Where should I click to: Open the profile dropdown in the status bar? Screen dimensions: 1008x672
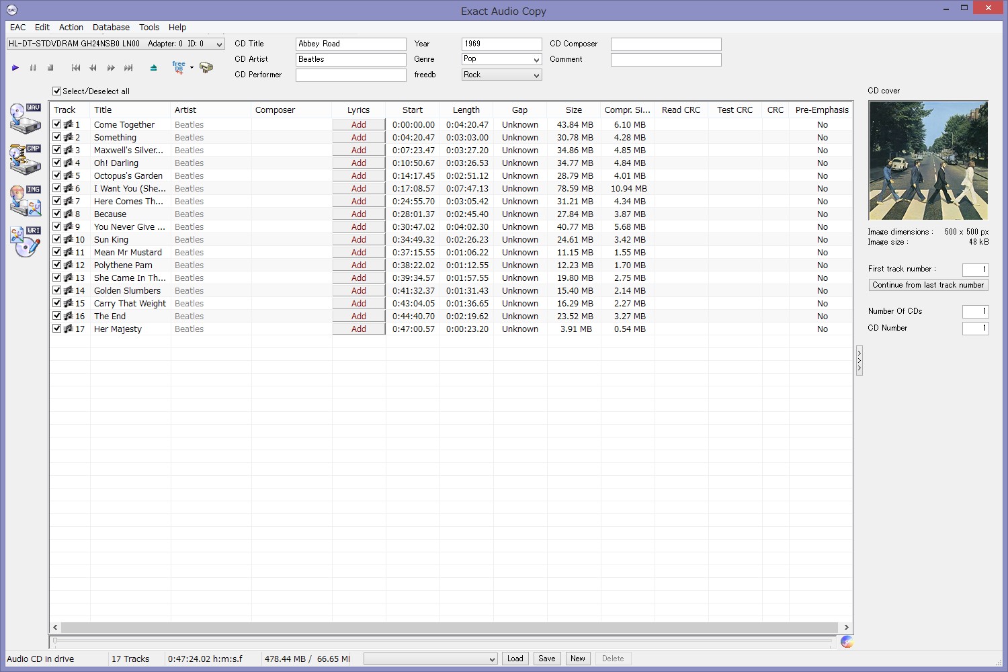[430, 659]
